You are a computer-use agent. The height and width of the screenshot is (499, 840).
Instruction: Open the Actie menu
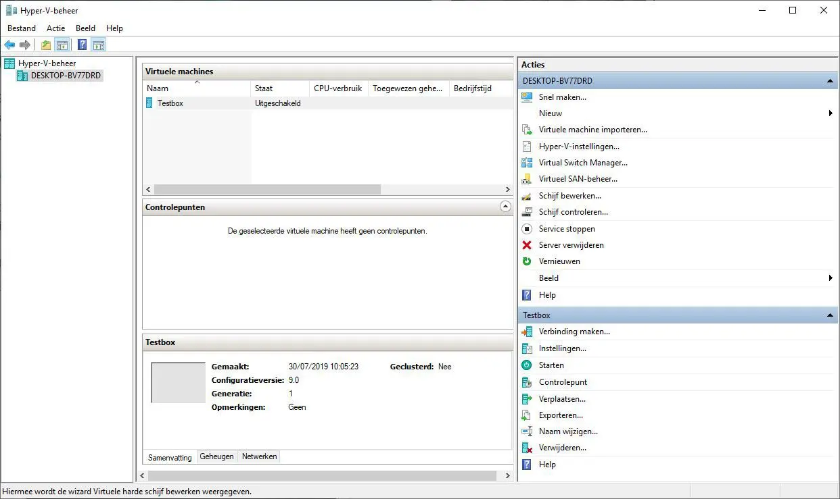click(x=56, y=28)
